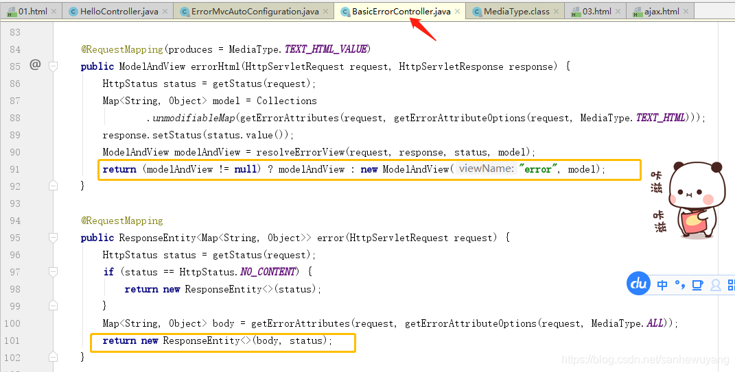Close the MediaType.class tab
This screenshot has width=735, height=372.
(557, 11)
